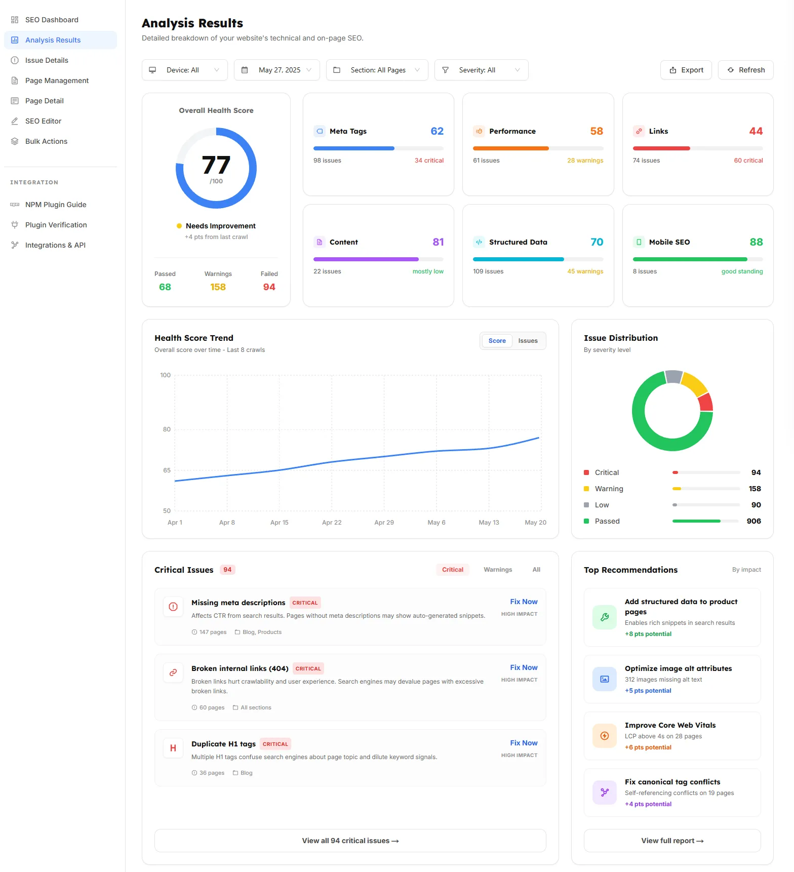Click the By impact sort label
This screenshot has height=872, width=794.
click(746, 570)
